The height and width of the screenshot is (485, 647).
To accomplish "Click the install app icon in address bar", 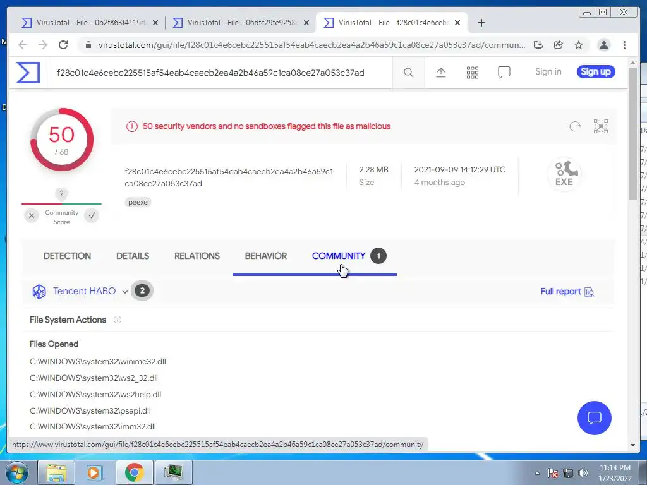I will click(538, 45).
